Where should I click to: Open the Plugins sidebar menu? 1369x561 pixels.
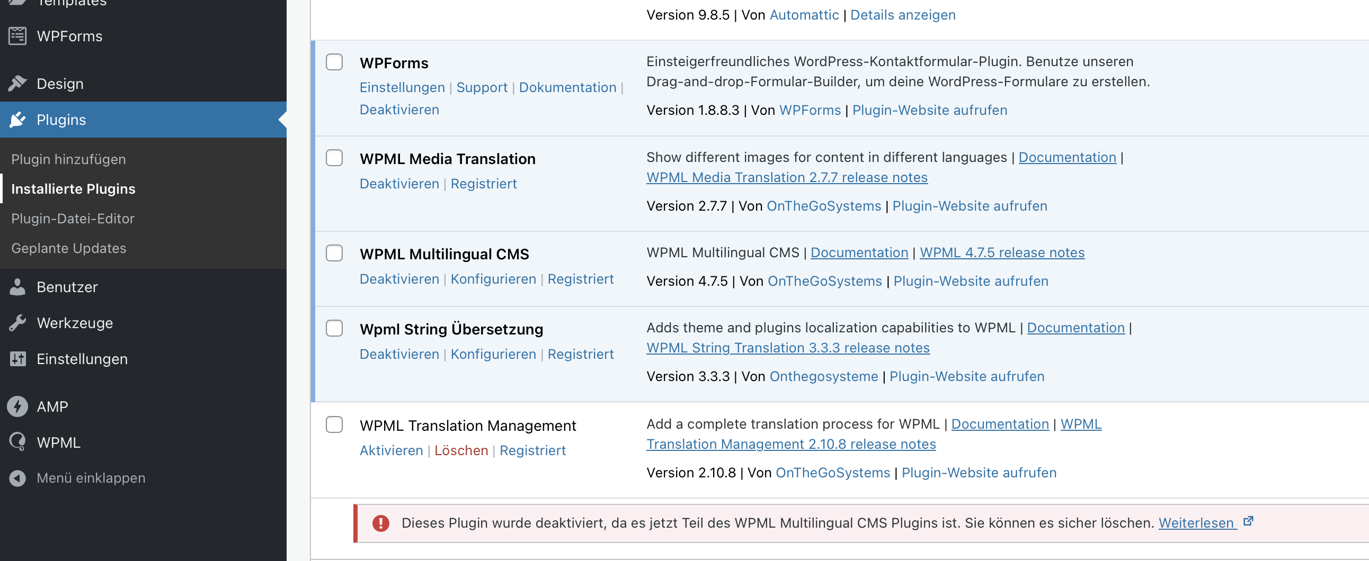coord(143,120)
